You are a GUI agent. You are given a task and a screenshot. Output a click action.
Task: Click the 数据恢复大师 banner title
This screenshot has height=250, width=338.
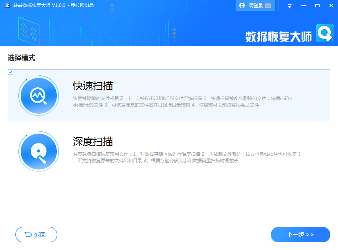pos(278,36)
